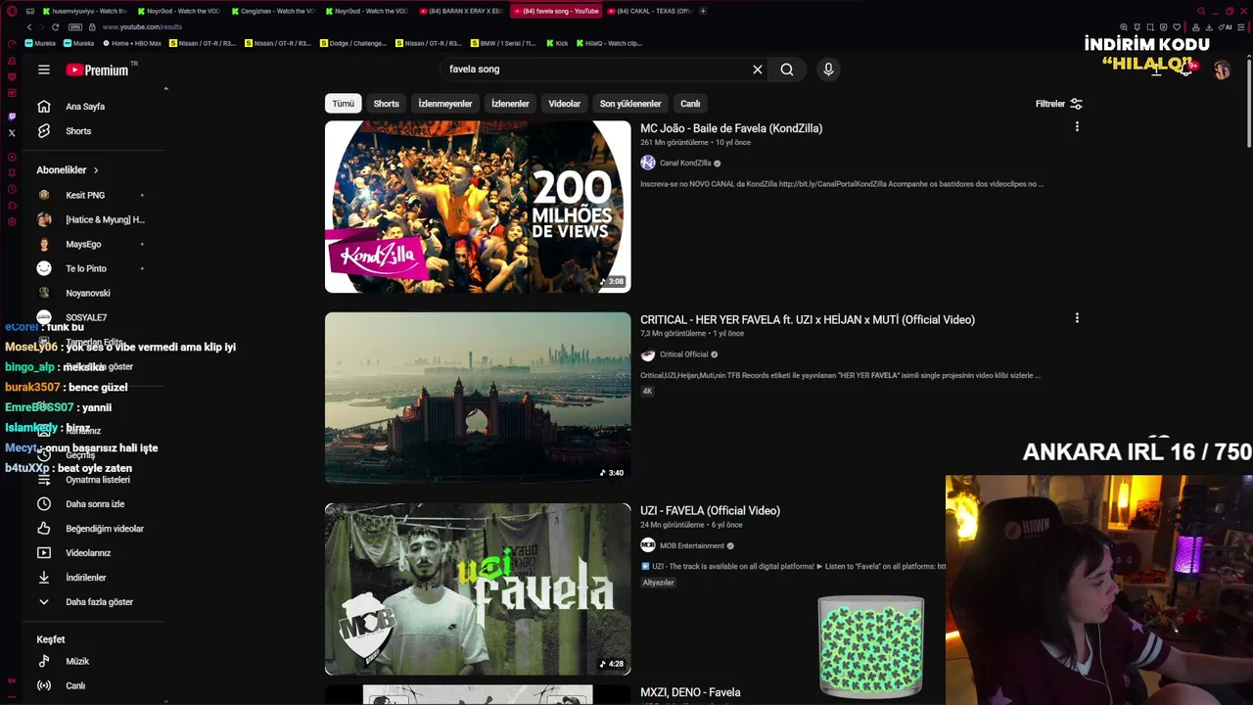This screenshot has height=705, width=1253.
Task: Select the Son yüklenenler filter chip
Action: [x=630, y=104]
